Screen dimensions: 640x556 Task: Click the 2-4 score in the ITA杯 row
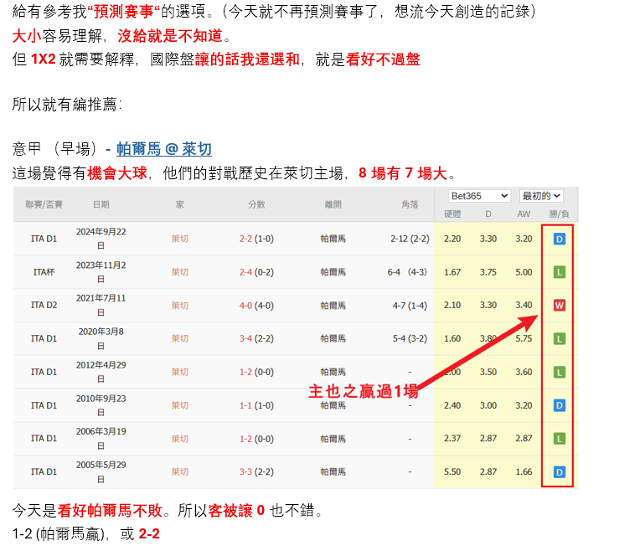tap(245, 272)
